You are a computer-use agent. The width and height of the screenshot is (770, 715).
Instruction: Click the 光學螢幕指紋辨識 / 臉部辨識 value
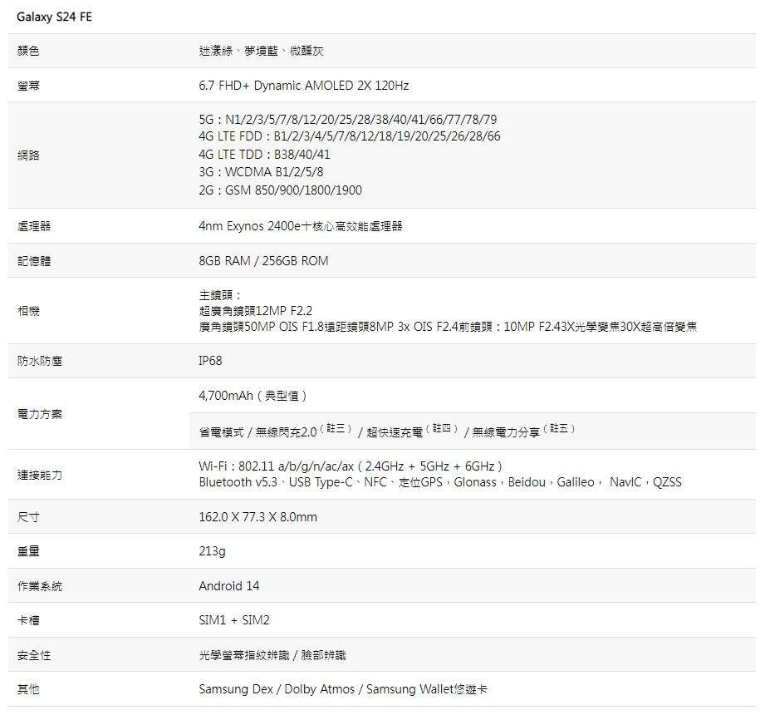coord(272,655)
